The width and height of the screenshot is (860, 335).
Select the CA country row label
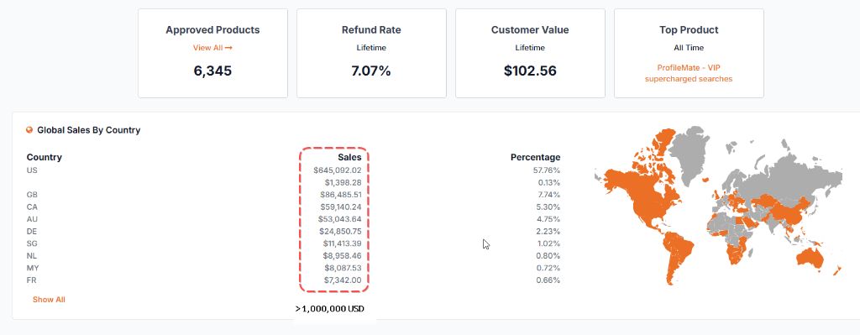[32, 207]
